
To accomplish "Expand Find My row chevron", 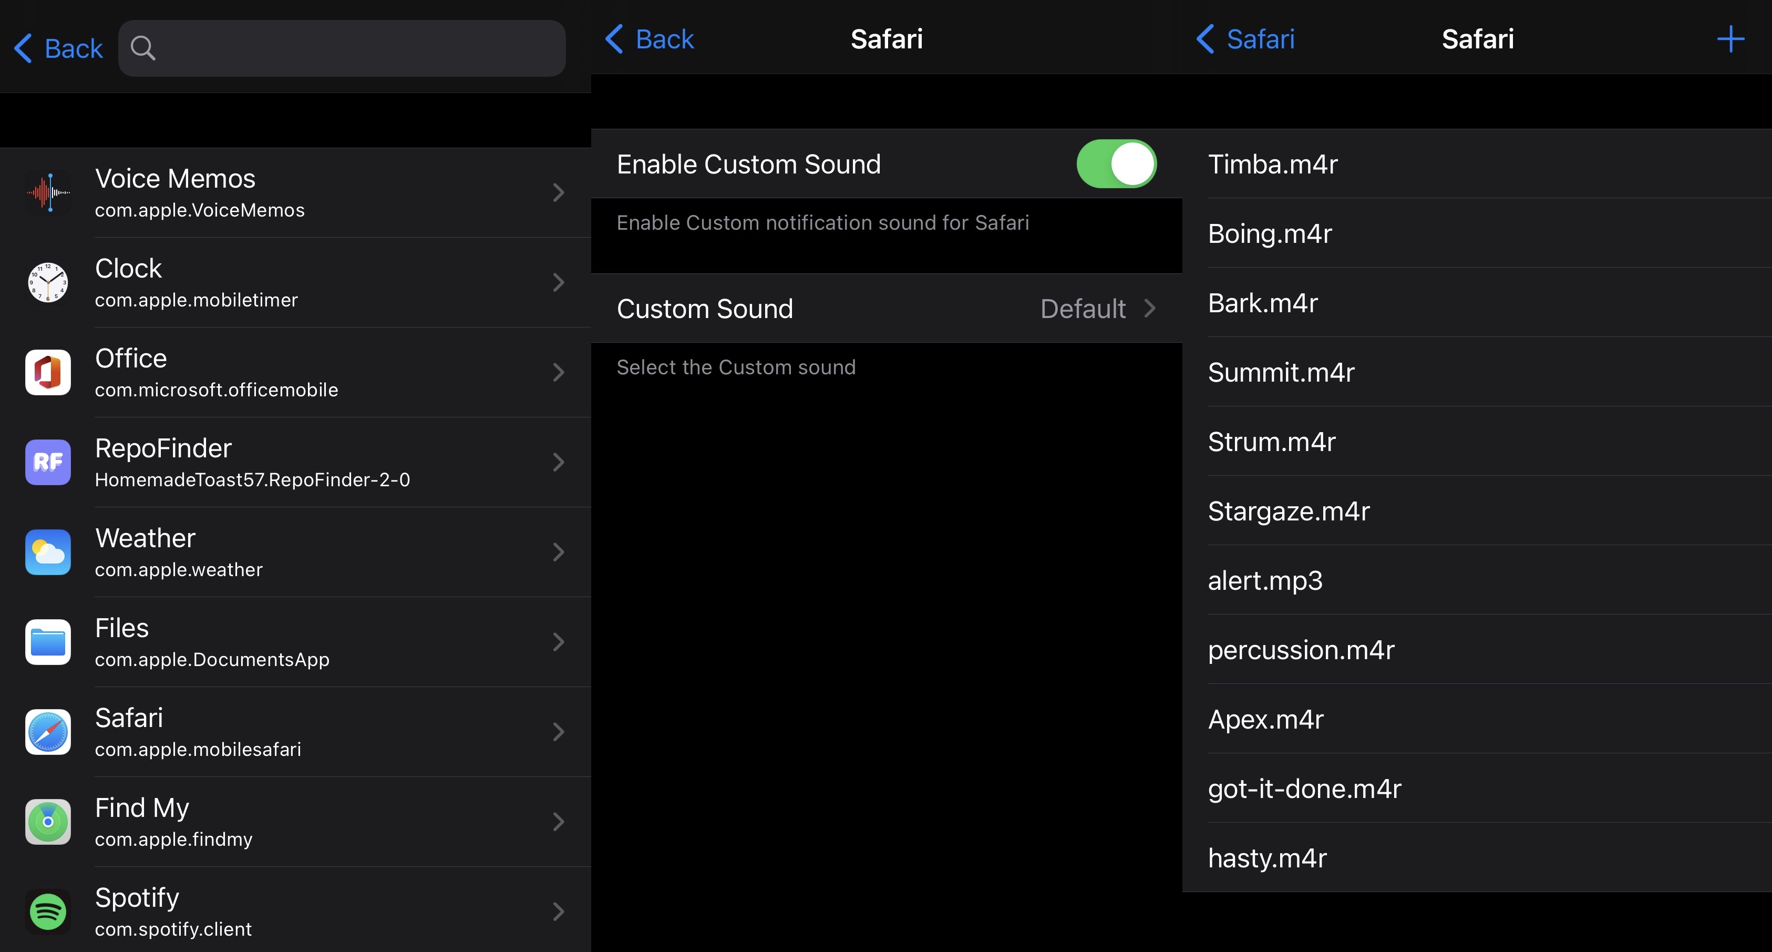I will (559, 821).
